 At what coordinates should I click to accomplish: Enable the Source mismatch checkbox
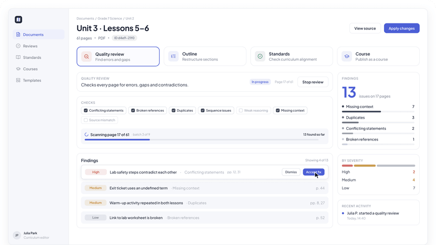86,120
